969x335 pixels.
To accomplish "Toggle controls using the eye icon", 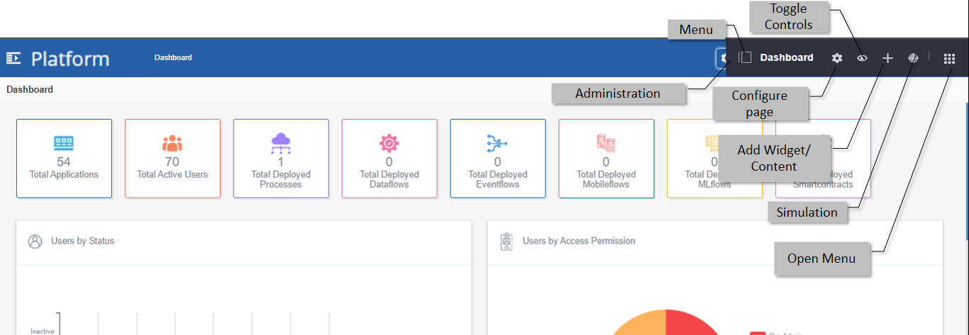I will coord(862,58).
